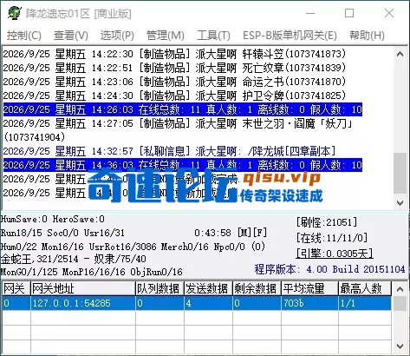Open the 帮助(H) menu
Viewport: 410px width, 356px height.
[x=367, y=36]
